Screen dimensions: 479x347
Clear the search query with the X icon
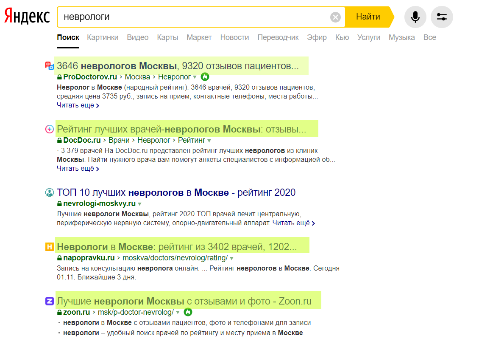tap(335, 17)
